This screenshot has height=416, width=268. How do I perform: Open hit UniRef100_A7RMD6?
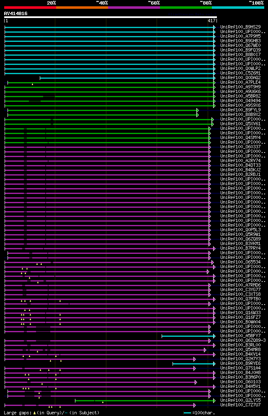(x=240, y=285)
